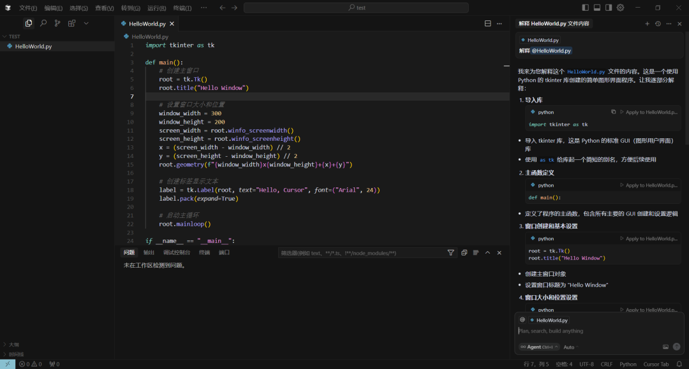The width and height of the screenshot is (689, 369).
Task: Switch to the 端口 panel tab
Action: 224,252
